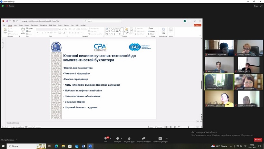Viewport: 264px width, 149px height.
Task: Zoom in with the plus icon
Action: tap(194, 127)
